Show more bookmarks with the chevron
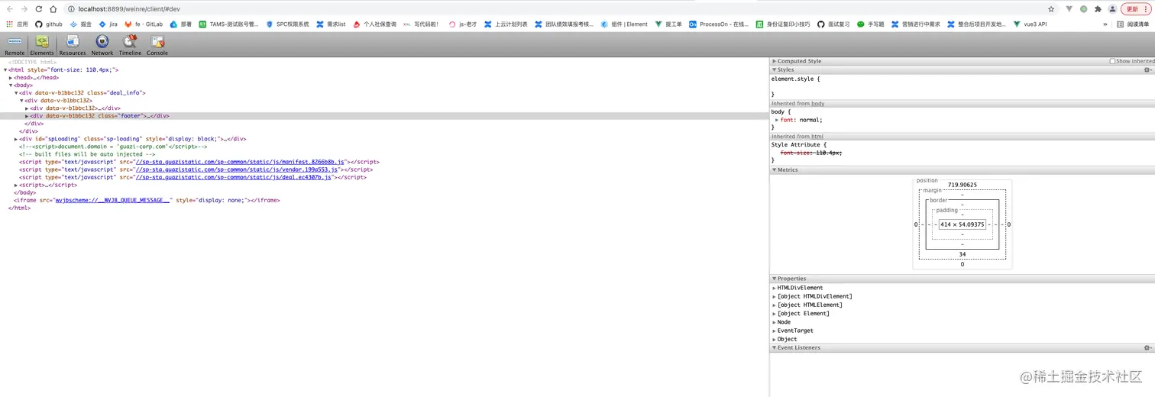The image size is (1155, 397). 1105,24
